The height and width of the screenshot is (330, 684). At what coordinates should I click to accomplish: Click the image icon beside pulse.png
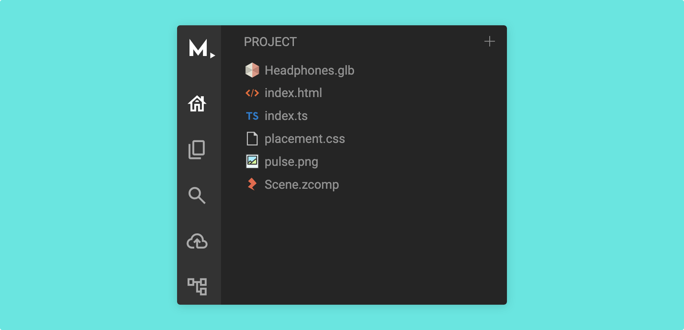[252, 161]
